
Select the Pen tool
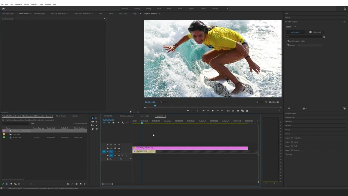coord(97,125)
